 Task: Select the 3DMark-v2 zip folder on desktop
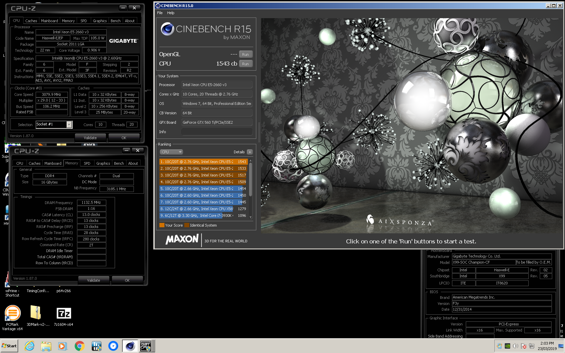coord(38,316)
